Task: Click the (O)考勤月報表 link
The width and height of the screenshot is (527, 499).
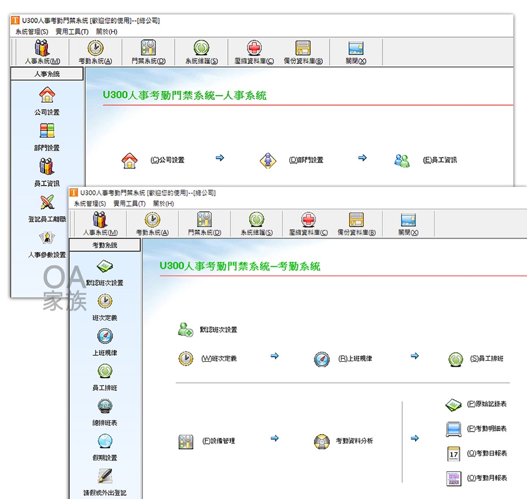Action: point(486,478)
